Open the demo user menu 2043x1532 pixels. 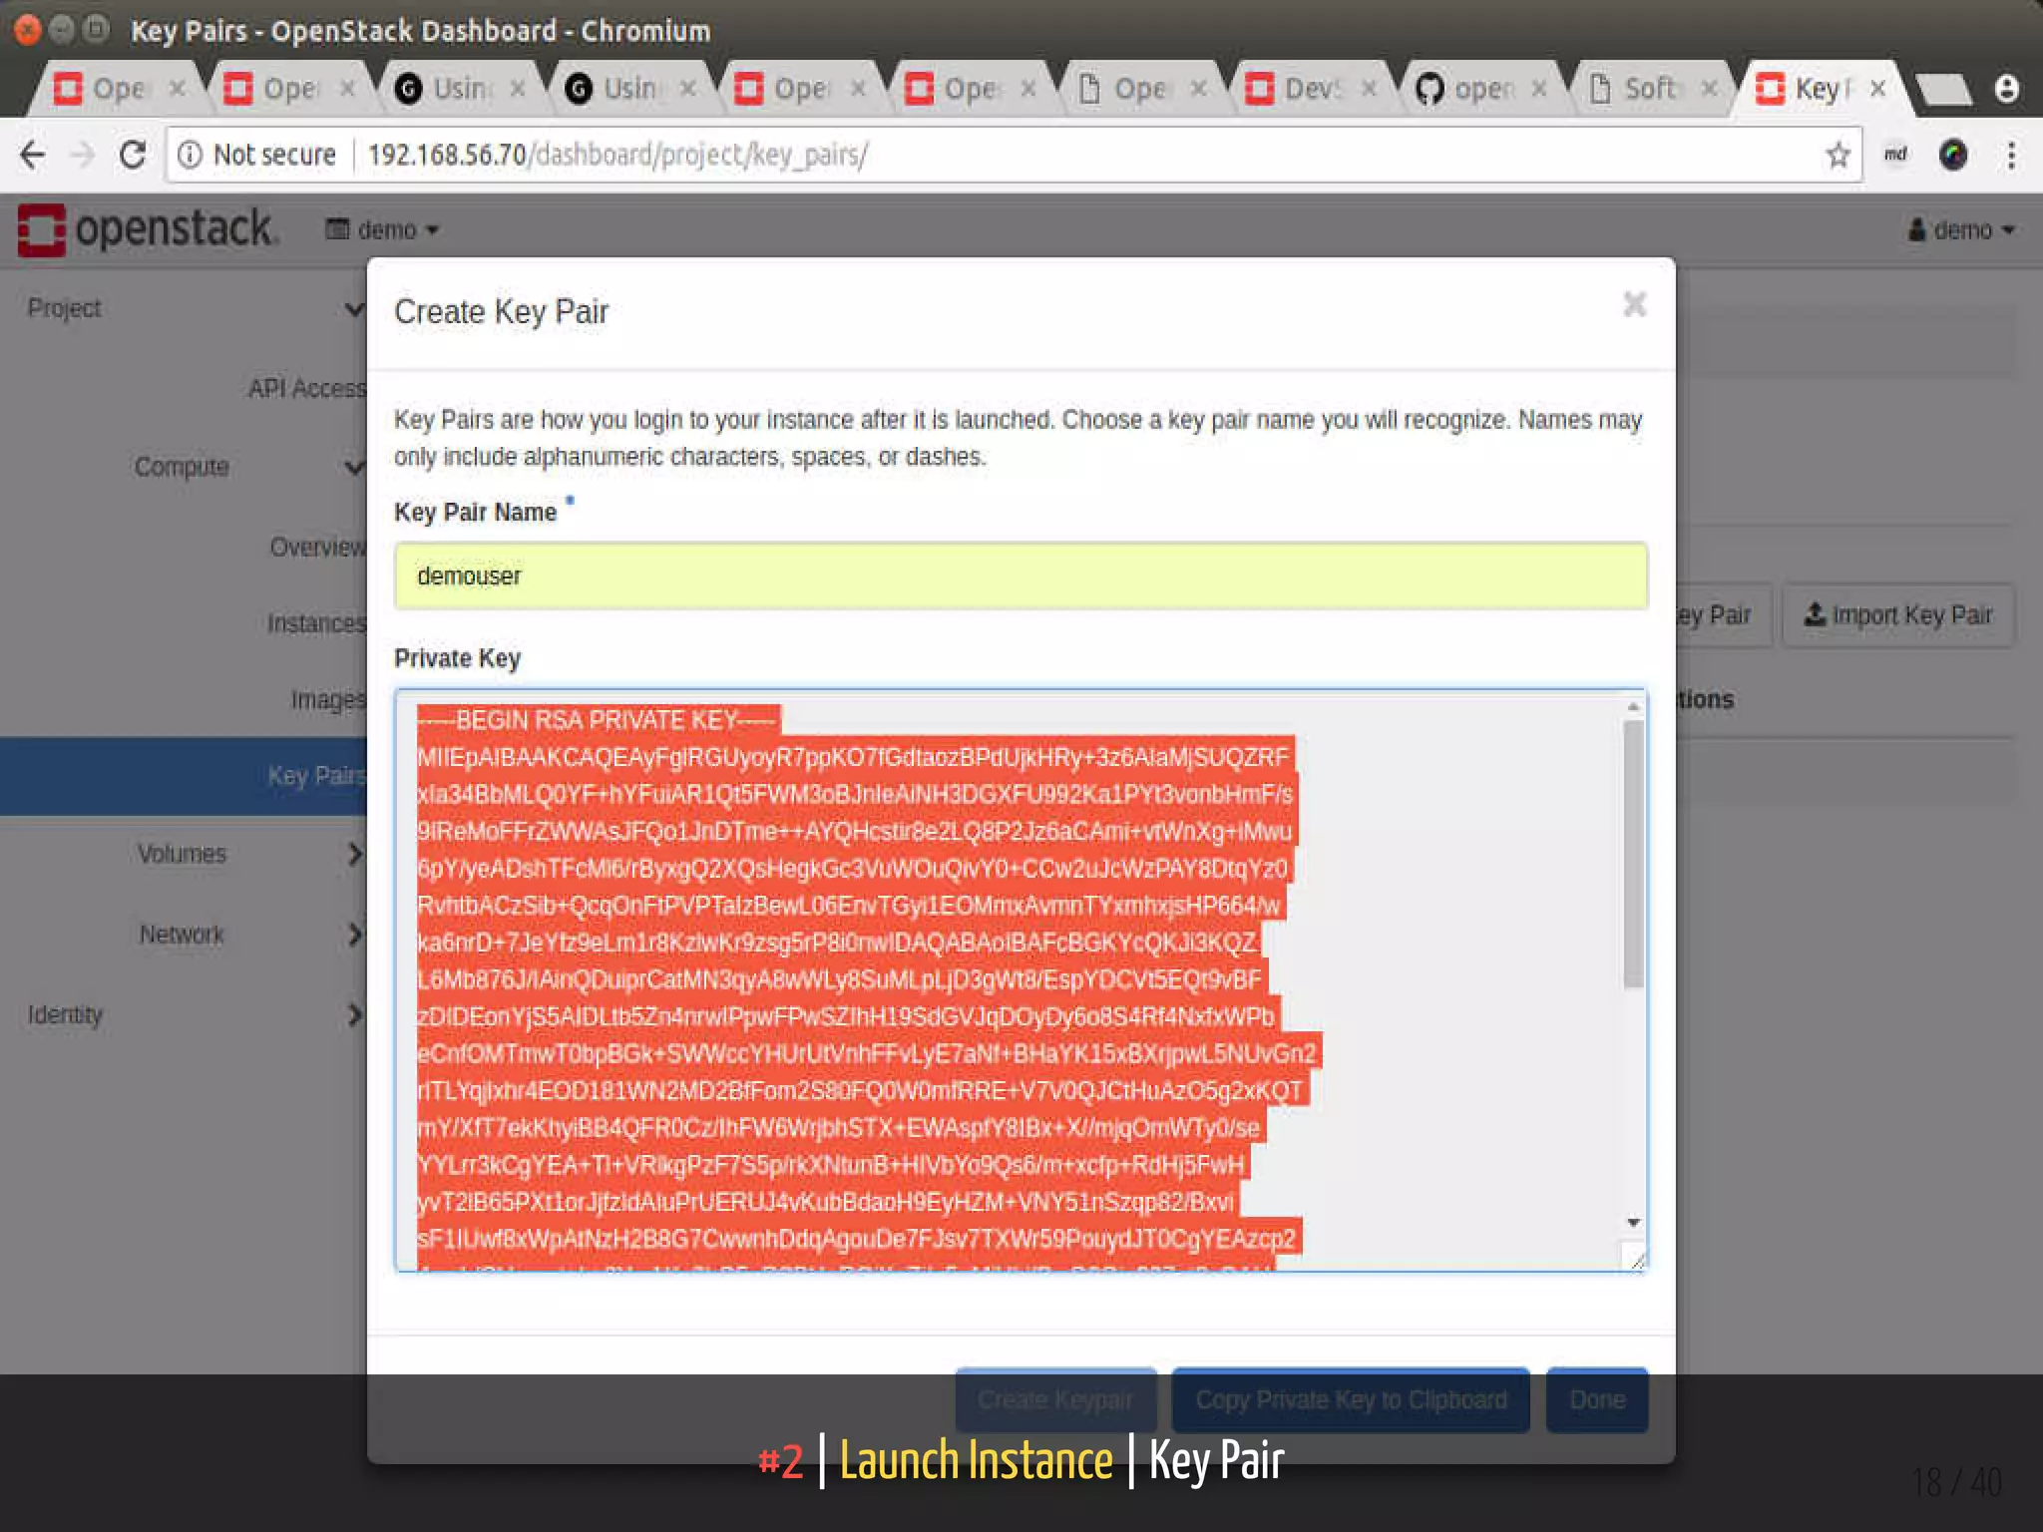(x=1961, y=230)
